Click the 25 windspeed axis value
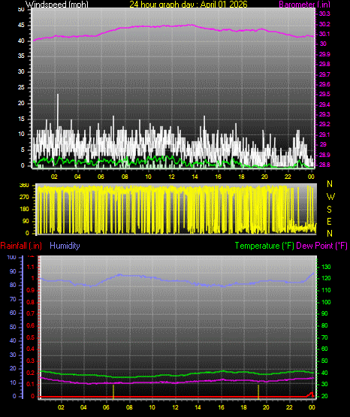 pos(21,87)
